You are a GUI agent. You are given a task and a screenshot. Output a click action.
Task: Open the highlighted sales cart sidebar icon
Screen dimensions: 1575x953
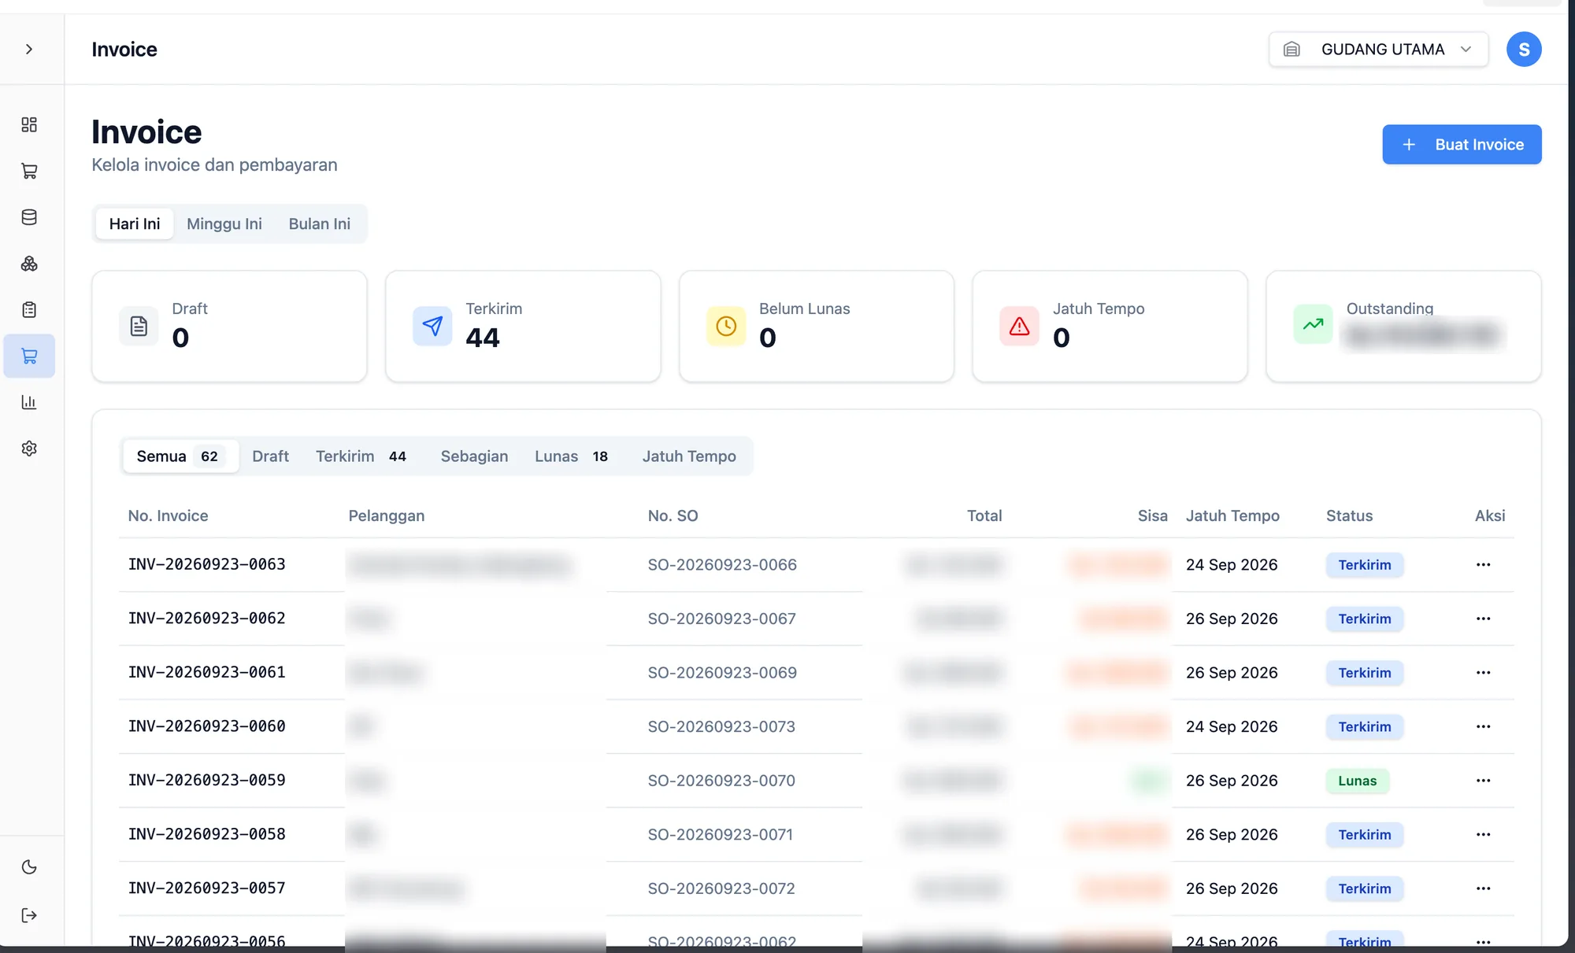tap(29, 356)
